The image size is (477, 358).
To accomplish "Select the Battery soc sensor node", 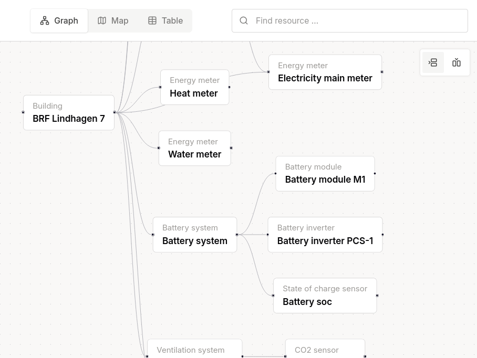I will point(325,296).
